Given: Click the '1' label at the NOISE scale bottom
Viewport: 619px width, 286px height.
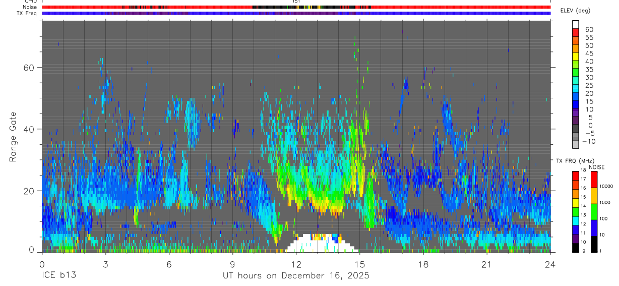Looking at the screenshot, I should [x=600, y=251].
